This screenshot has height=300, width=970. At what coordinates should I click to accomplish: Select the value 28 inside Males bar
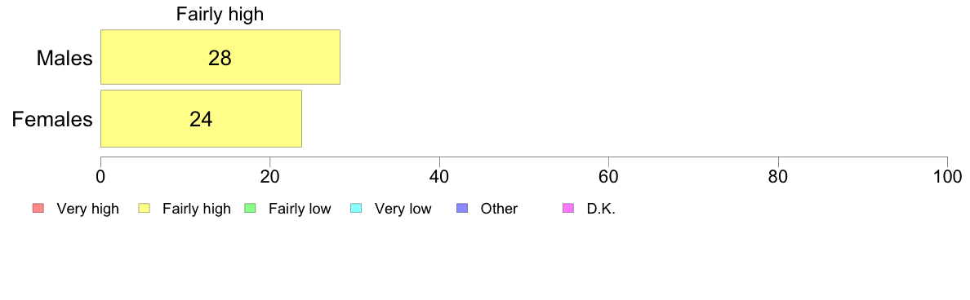coord(220,58)
